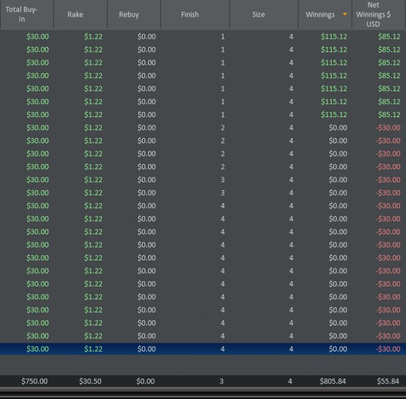Click the $30.50 total rake summary value

[x=90, y=381]
